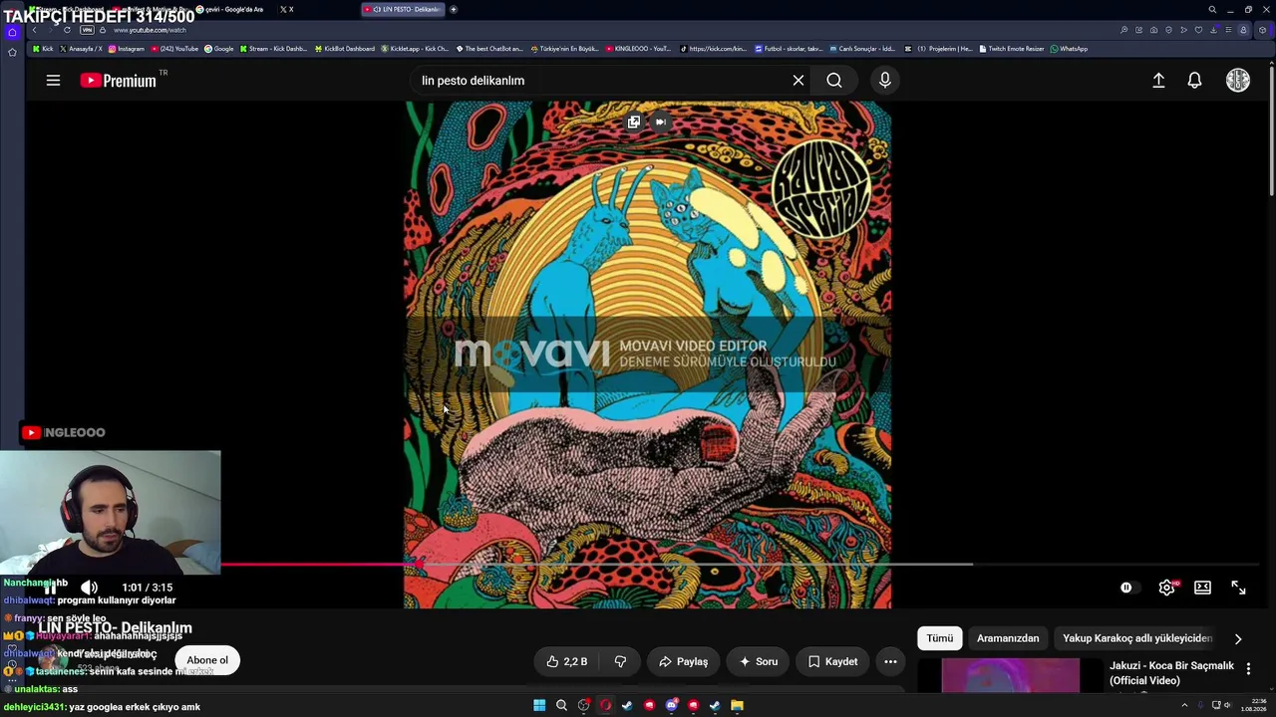Take a snapshot with the camera toolbar icon
Screen dimensions: 1276x717
[1153, 30]
